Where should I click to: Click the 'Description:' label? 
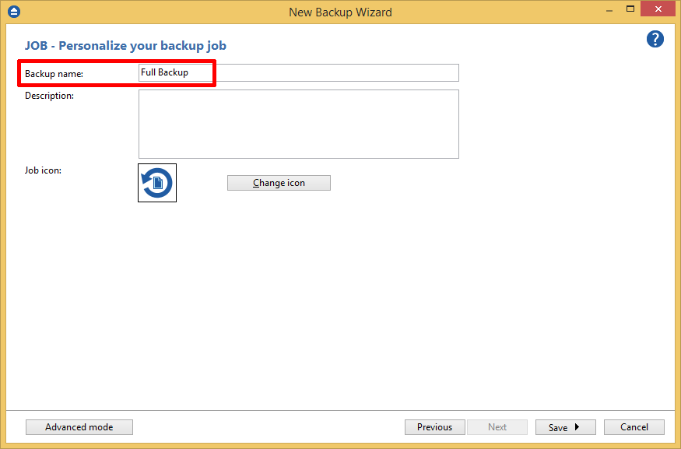point(49,96)
